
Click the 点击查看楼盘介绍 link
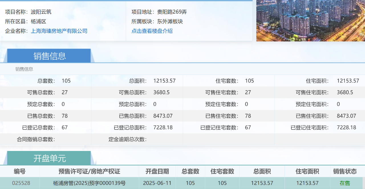pyautogui.click(x=152, y=31)
